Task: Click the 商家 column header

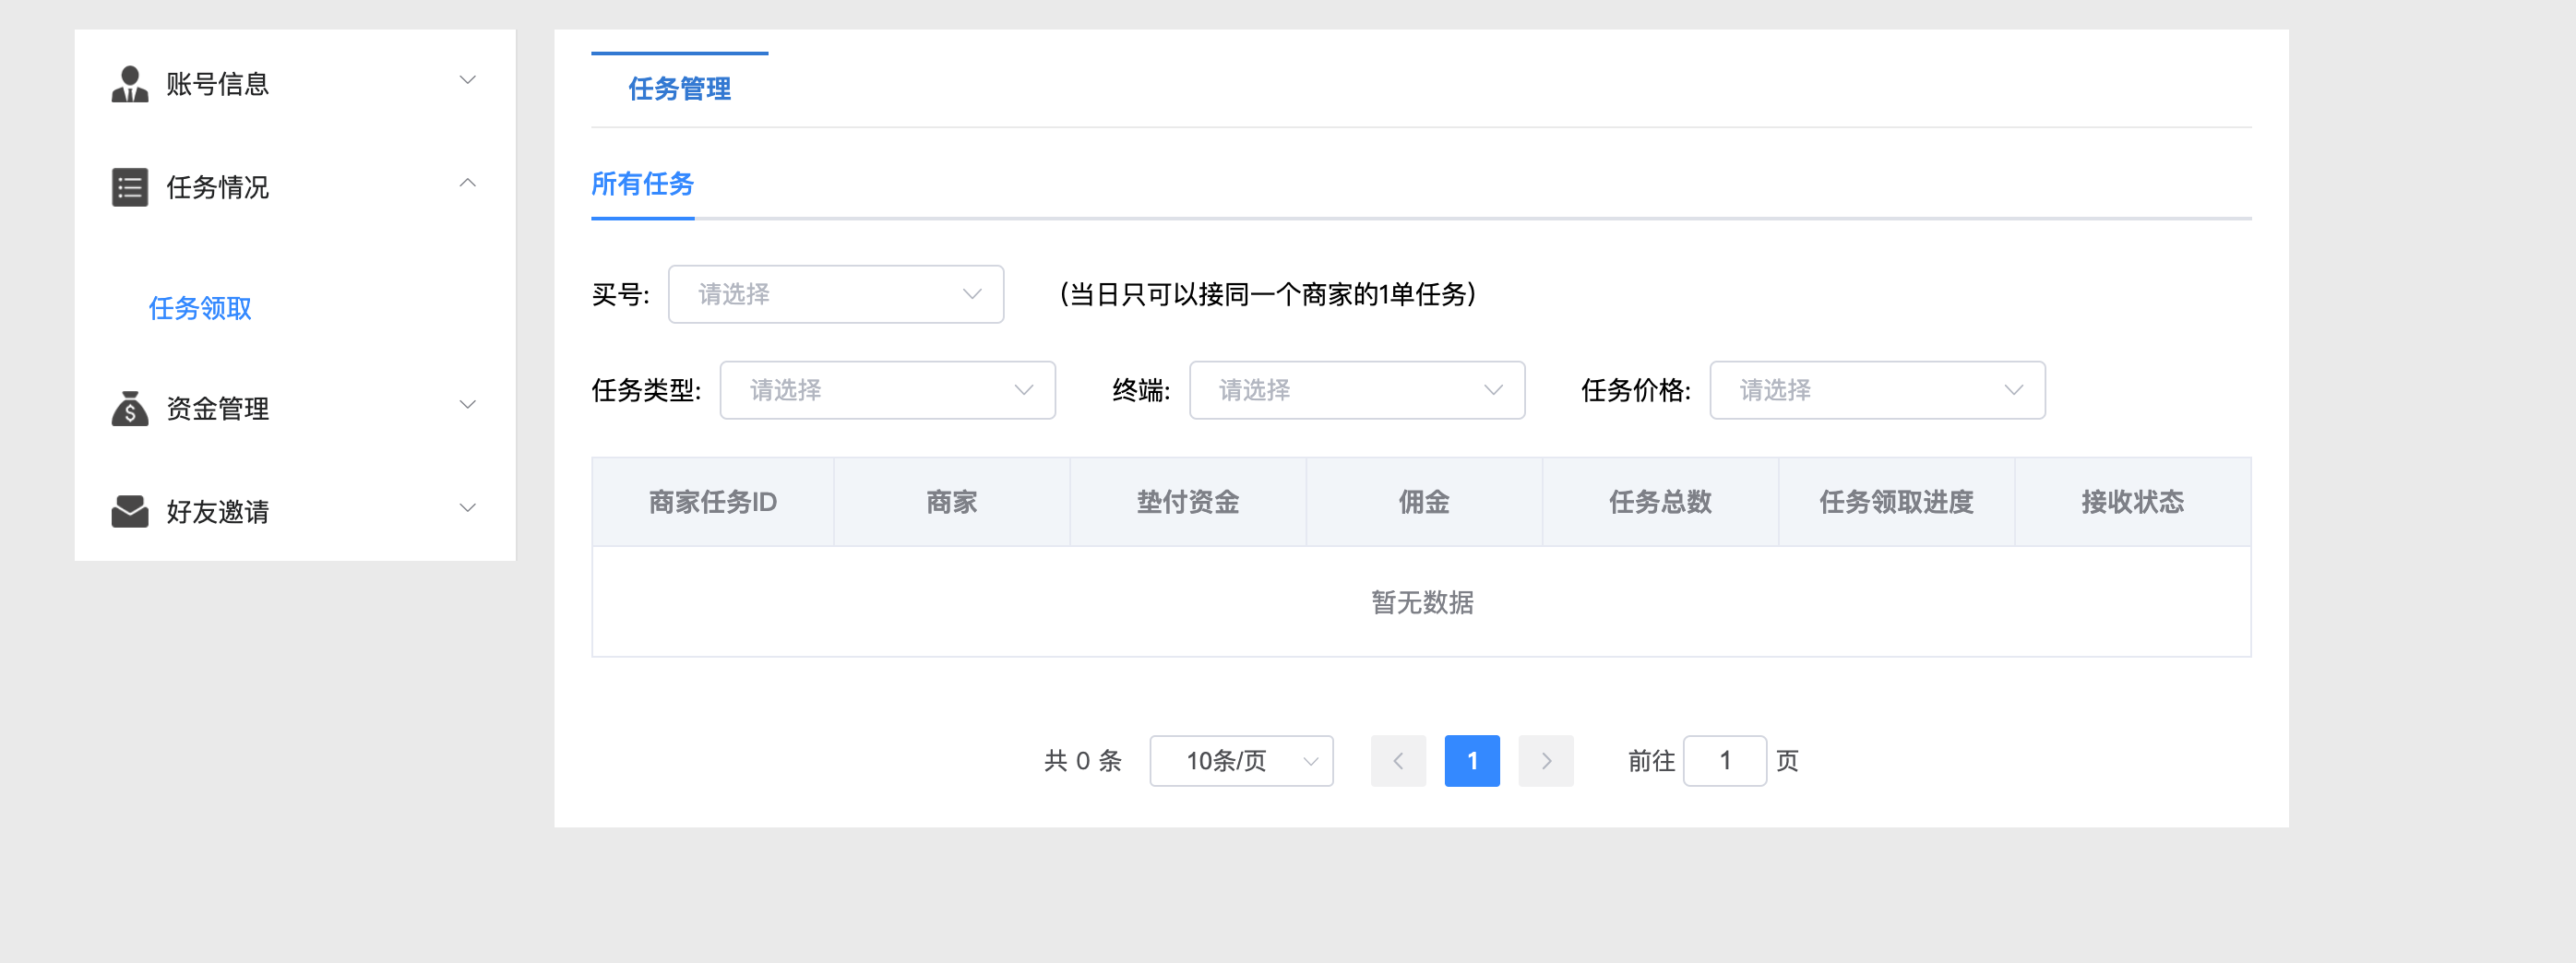Action: [x=952, y=502]
